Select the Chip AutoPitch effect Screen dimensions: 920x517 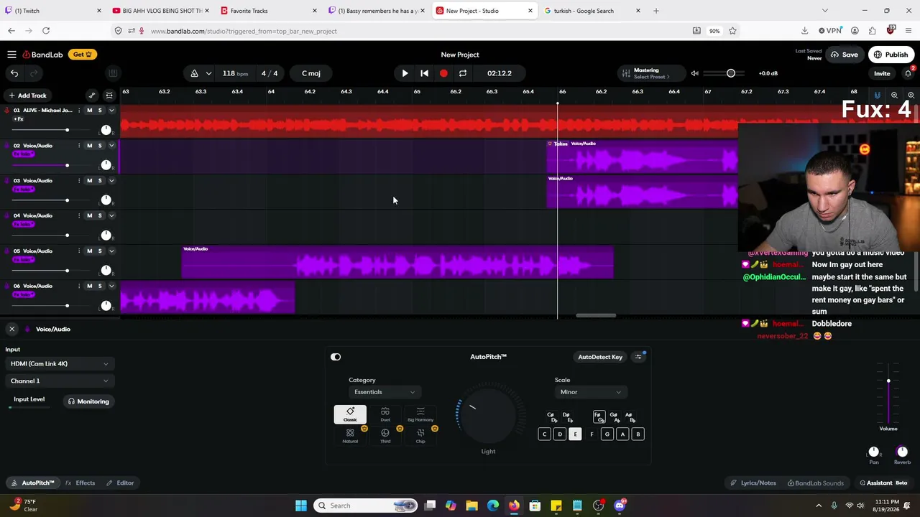click(x=420, y=436)
